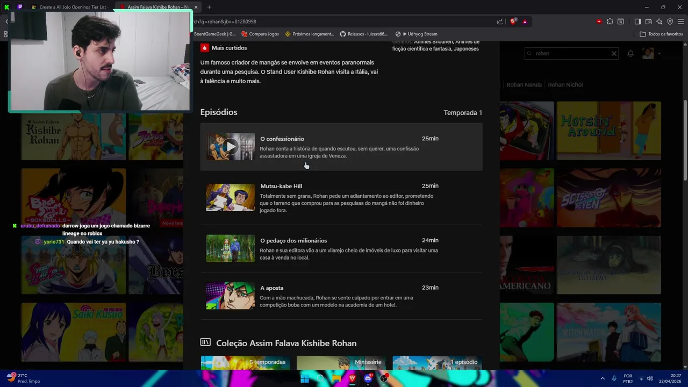Open the OBS Studio taskbar icon

point(384,378)
